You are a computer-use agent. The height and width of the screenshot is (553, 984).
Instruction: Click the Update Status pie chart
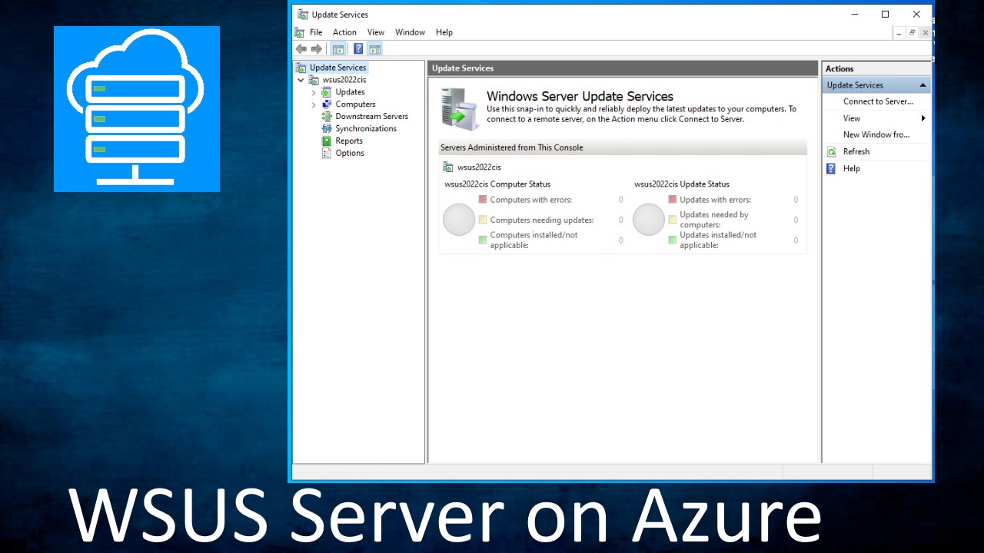649,220
